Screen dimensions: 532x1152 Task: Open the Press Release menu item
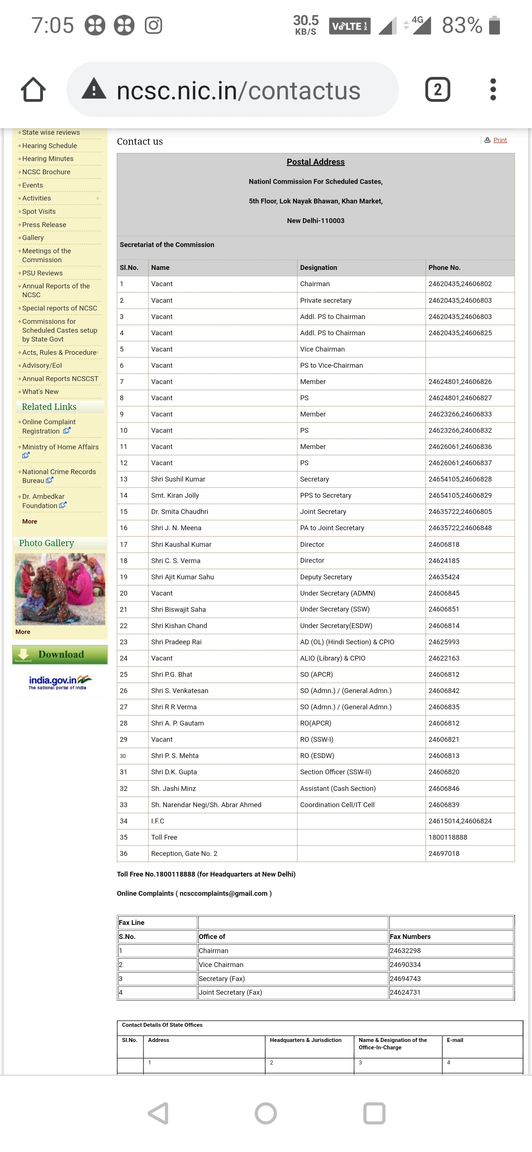(x=44, y=224)
